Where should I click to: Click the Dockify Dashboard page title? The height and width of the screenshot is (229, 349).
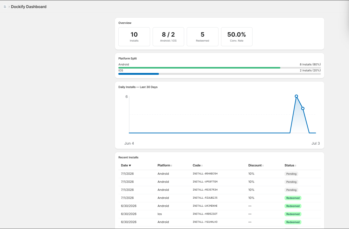tap(29, 7)
